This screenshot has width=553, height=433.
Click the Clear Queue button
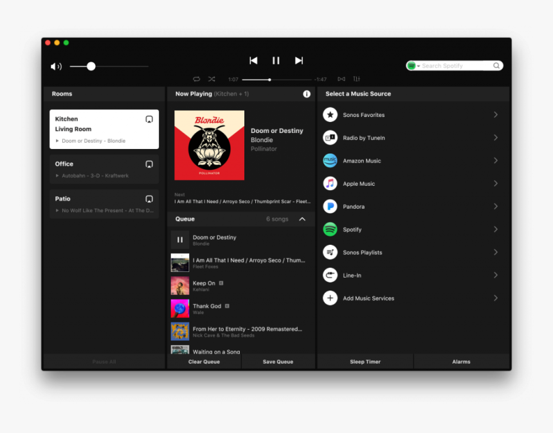pos(204,362)
